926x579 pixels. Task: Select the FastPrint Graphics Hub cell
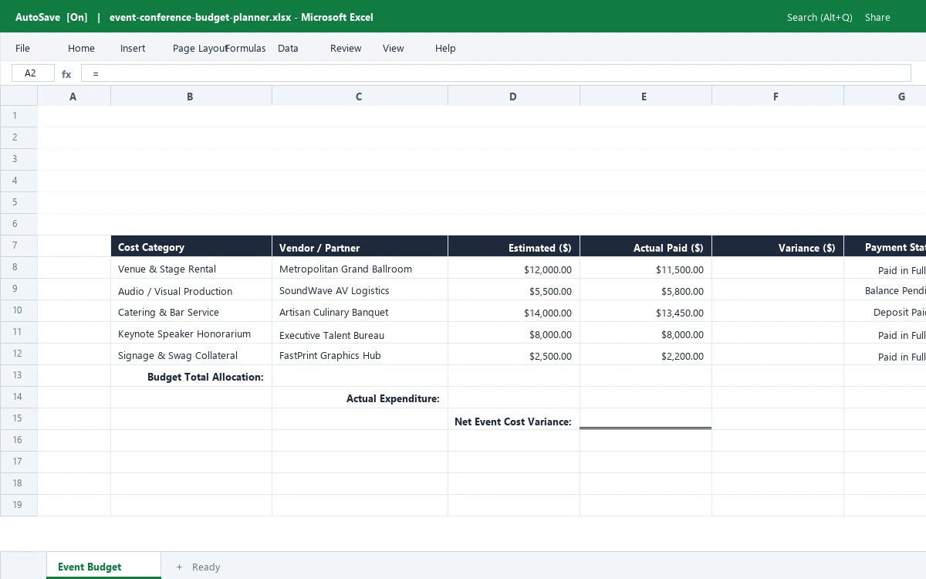click(360, 354)
